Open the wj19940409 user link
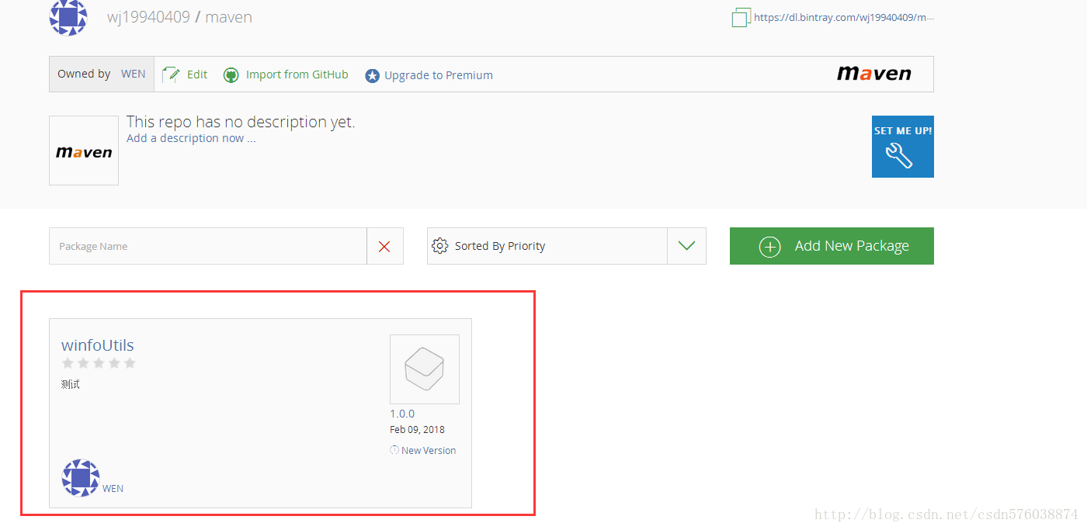 pos(148,17)
